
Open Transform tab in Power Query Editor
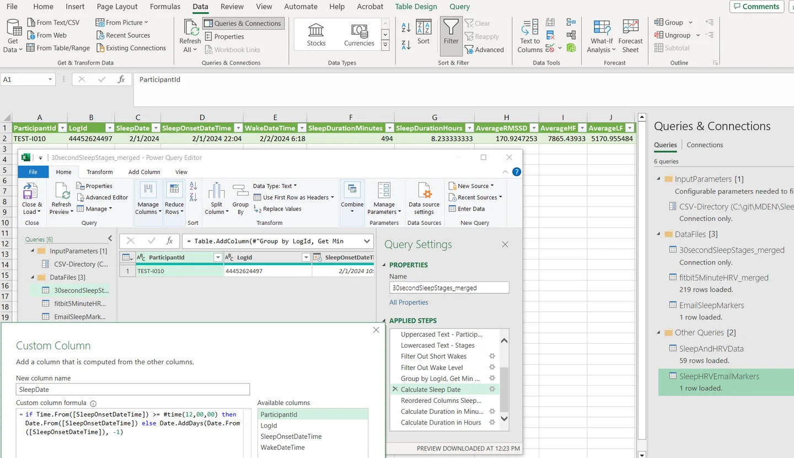tap(100, 172)
